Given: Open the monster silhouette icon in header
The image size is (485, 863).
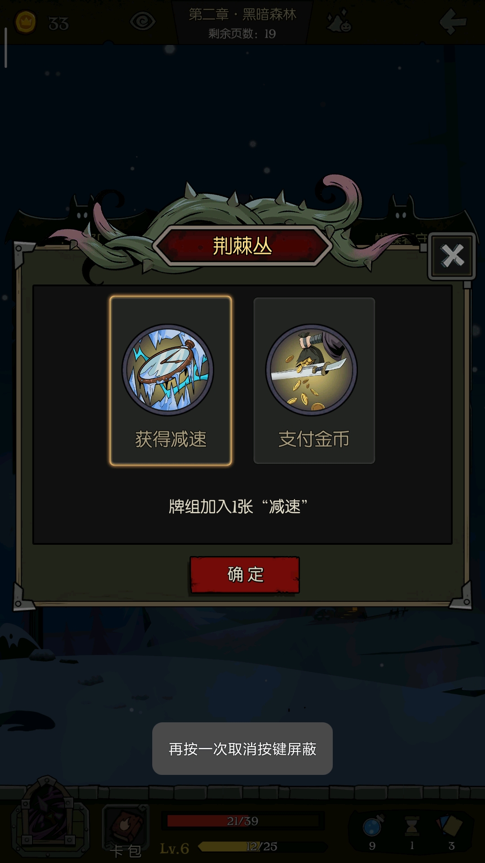Looking at the screenshot, I should coord(339,22).
